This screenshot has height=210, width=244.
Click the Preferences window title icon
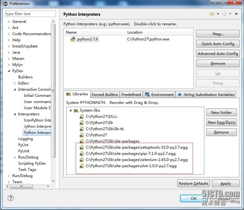point(6,4)
